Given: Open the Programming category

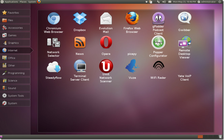Looking at the screenshot, I should (x=15, y=73).
